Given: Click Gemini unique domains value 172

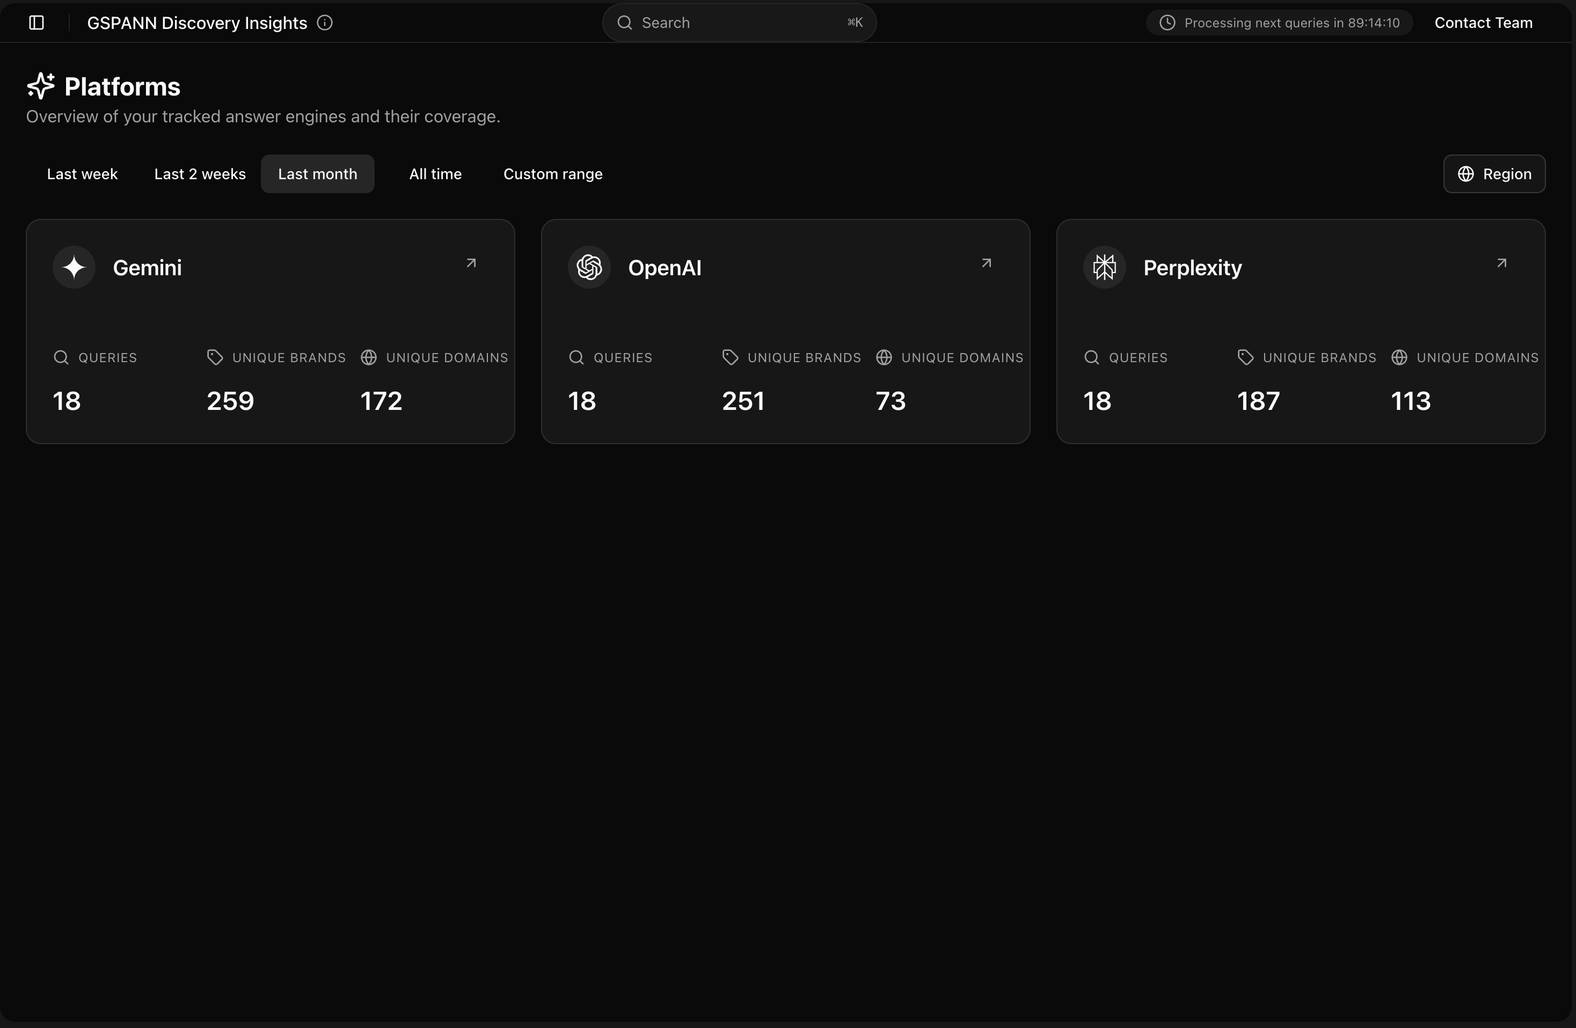Looking at the screenshot, I should (x=382, y=401).
